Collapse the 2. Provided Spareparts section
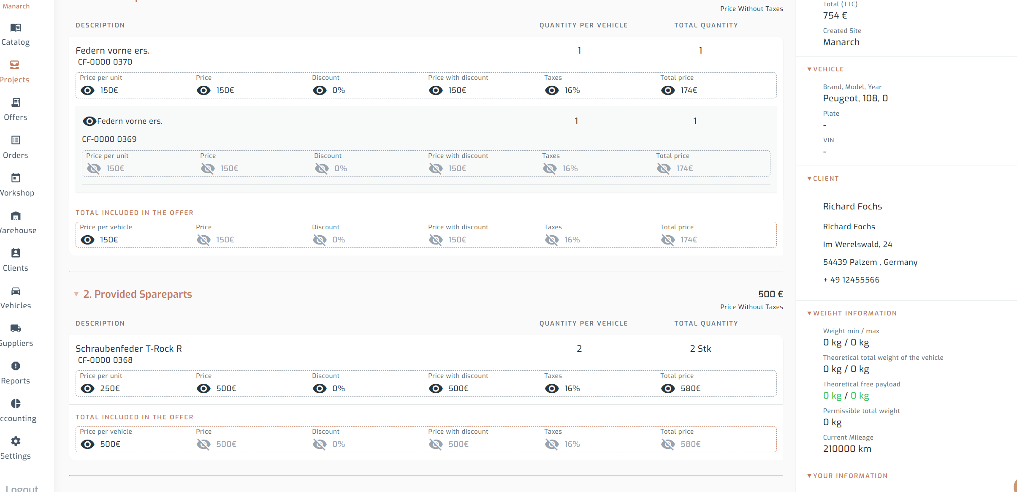This screenshot has width=1017, height=492. [x=76, y=294]
